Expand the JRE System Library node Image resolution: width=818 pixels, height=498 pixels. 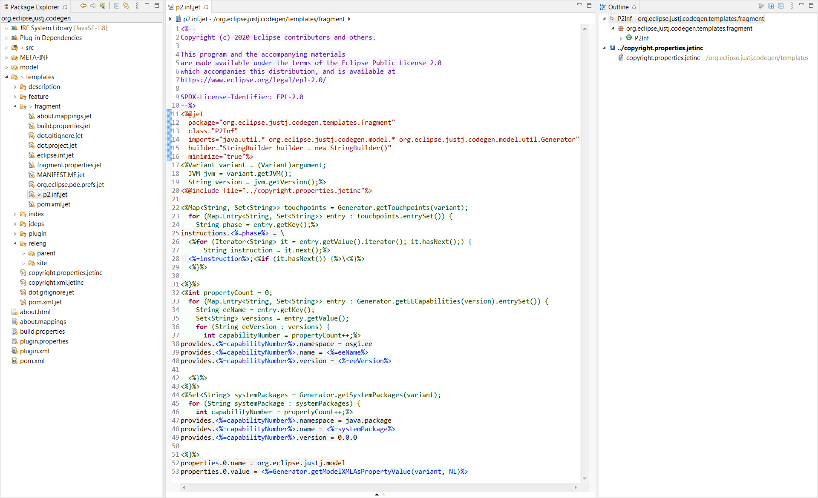(6, 28)
